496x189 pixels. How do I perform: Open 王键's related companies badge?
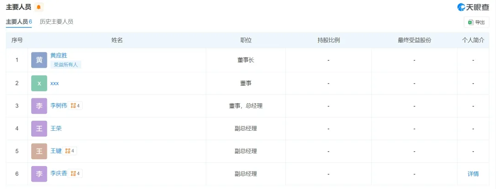coord(70,151)
